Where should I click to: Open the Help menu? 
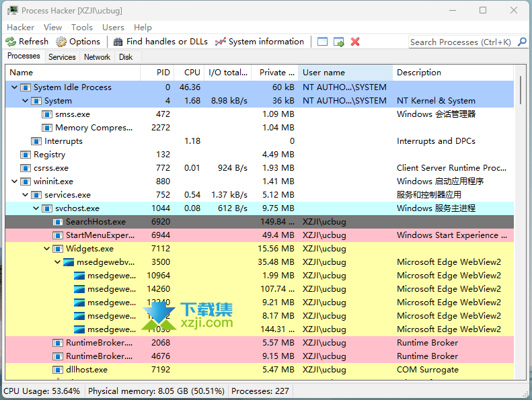(x=143, y=28)
